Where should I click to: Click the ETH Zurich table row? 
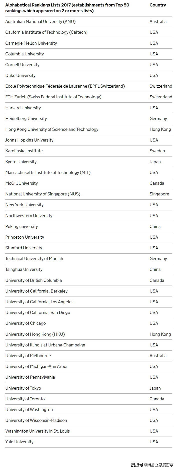[53, 97]
